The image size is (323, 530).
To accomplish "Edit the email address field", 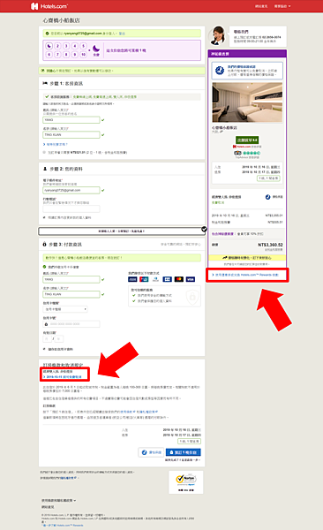I will (x=71, y=190).
